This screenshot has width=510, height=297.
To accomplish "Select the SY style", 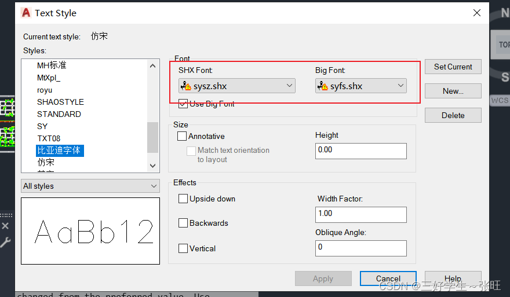I will pyautogui.click(x=42, y=126).
